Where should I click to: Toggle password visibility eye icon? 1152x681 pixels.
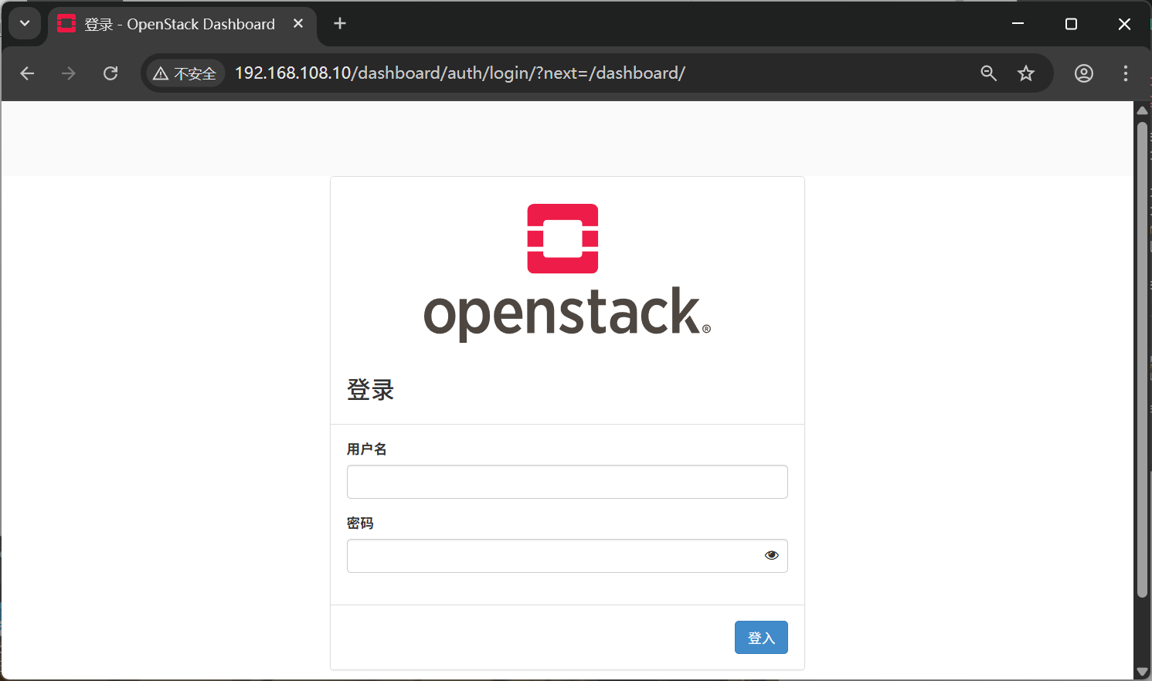coord(771,555)
